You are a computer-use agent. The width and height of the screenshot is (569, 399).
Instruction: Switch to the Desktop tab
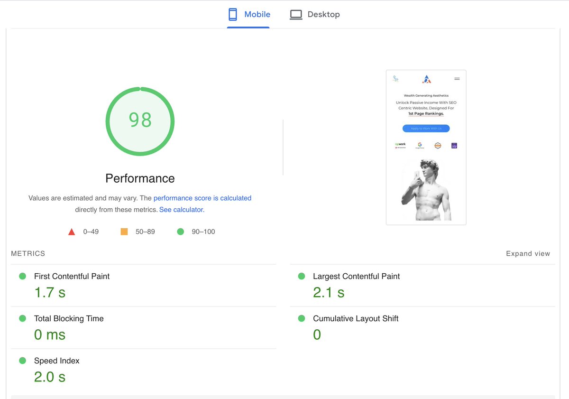coord(314,15)
